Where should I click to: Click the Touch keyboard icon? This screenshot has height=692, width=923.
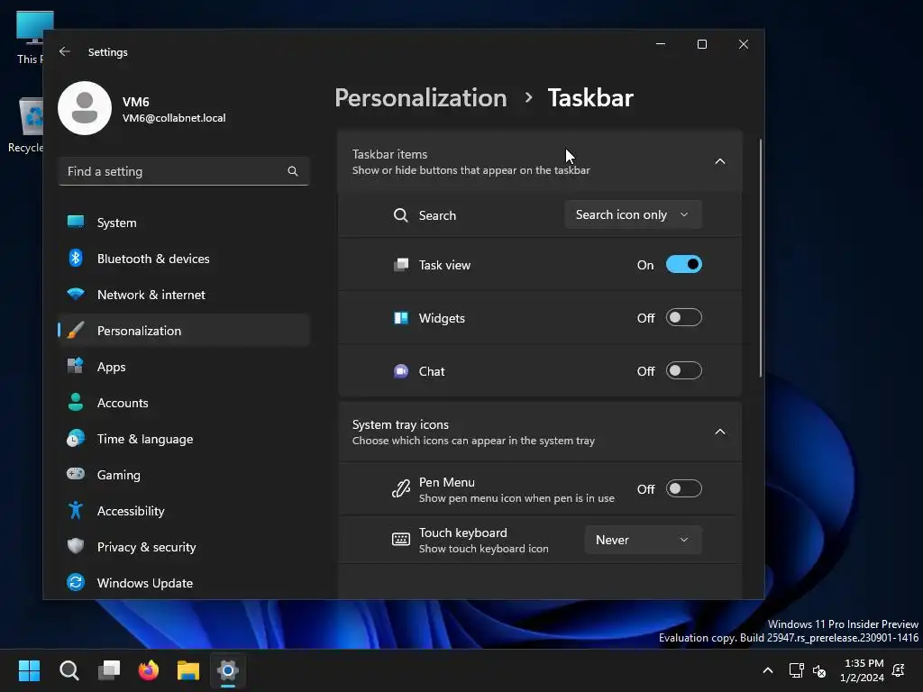[x=401, y=540]
